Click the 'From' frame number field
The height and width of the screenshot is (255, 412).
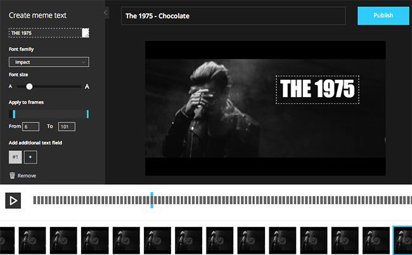pos(31,126)
